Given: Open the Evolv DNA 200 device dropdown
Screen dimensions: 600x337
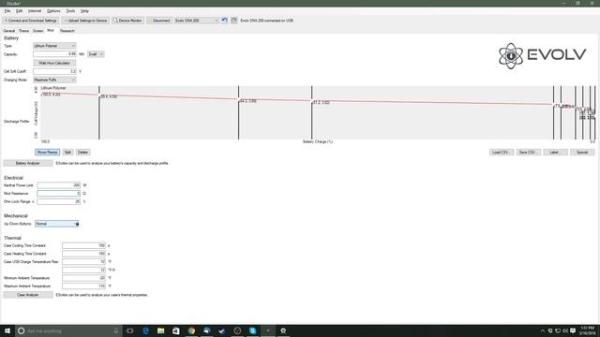Looking at the screenshot, I should (x=196, y=21).
